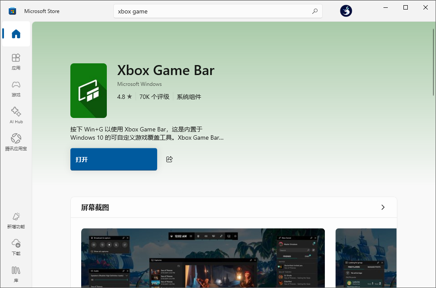Screen dimensions: 436x288
Task: Select the Home tab in the sidebar
Action: [16, 34]
